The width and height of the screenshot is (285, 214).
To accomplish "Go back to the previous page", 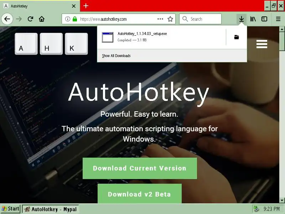I will coord(7,19).
